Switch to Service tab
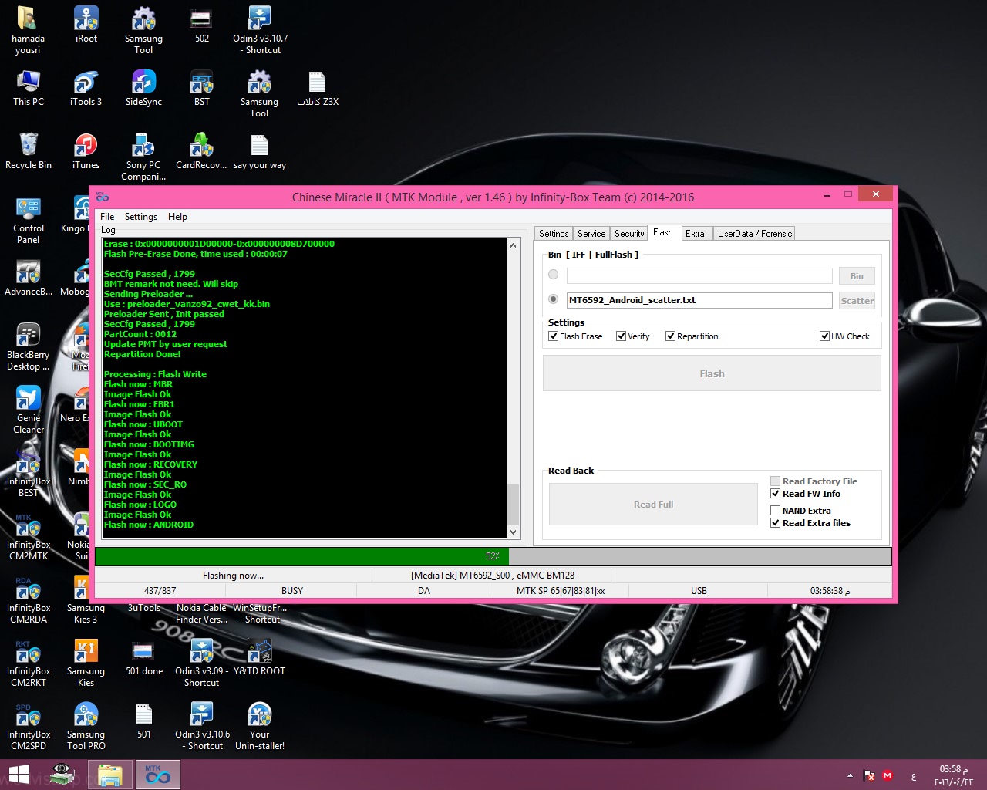The height and width of the screenshot is (790, 987). (591, 234)
